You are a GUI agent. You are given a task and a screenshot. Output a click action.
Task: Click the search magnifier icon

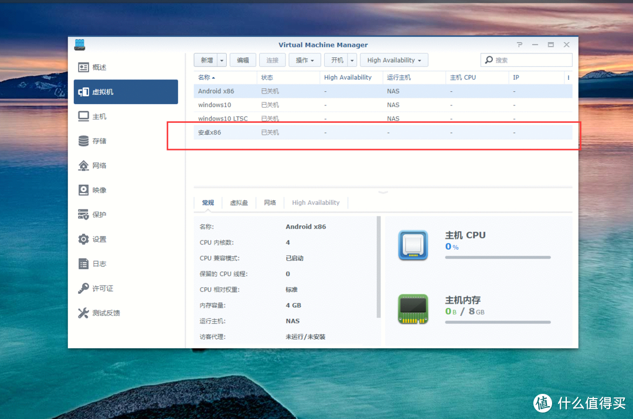click(489, 60)
